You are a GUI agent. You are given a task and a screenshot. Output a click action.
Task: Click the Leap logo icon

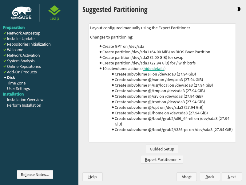click(54, 10)
